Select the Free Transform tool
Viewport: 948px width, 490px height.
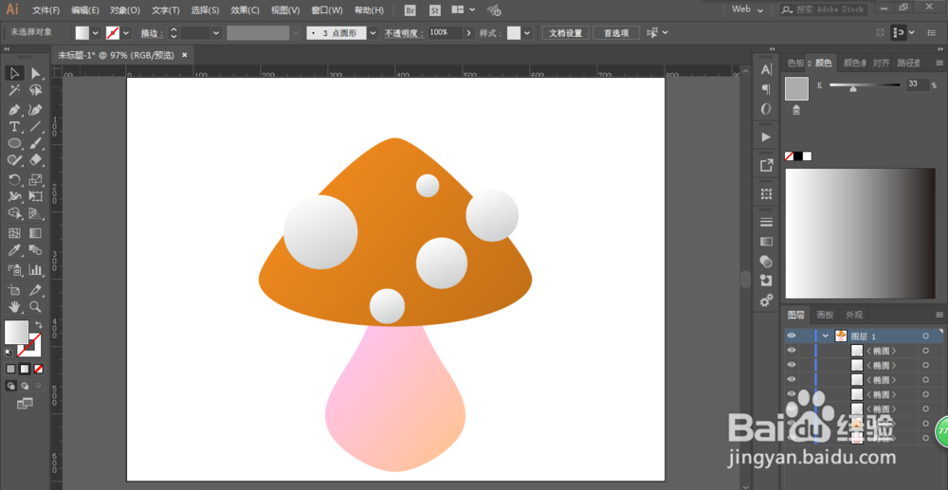click(36, 196)
